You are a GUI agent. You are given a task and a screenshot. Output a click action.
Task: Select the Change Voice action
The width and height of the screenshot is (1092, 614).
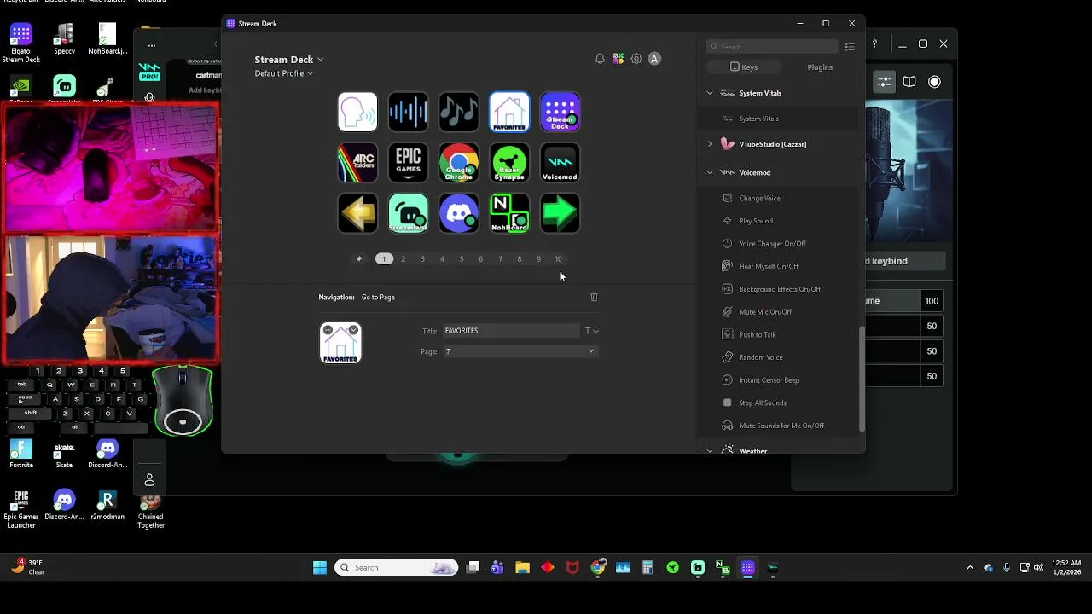(x=778, y=199)
